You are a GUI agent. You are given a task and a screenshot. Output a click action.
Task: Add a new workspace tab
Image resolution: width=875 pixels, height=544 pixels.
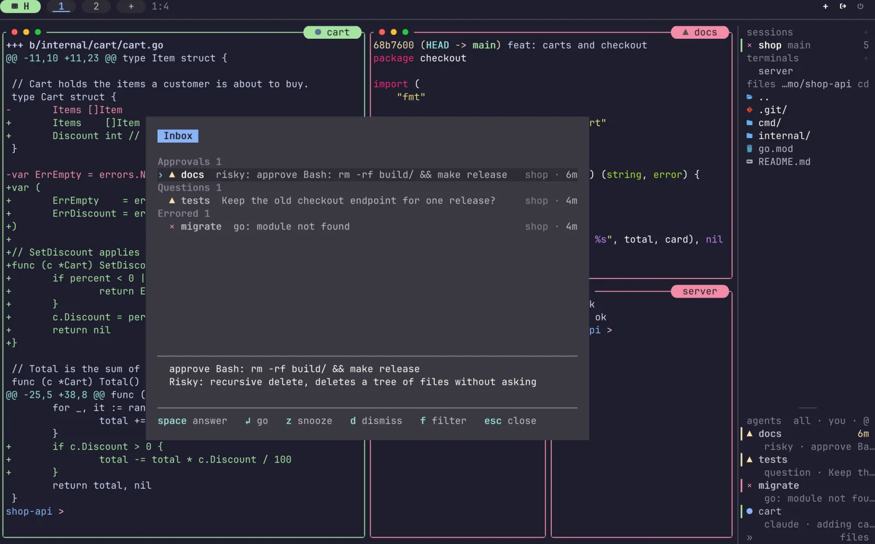coord(131,7)
